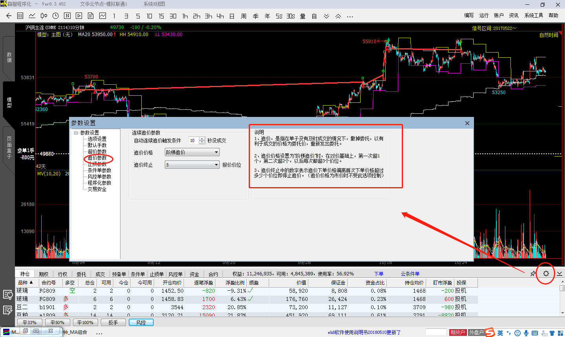Toggle the 期货户 account button
565x337 pixels.
coord(457,332)
